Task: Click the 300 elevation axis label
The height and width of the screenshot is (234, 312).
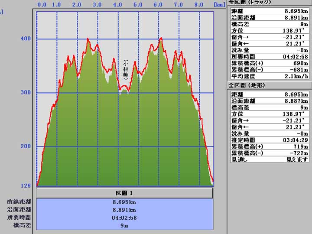Action: (26, 92)
